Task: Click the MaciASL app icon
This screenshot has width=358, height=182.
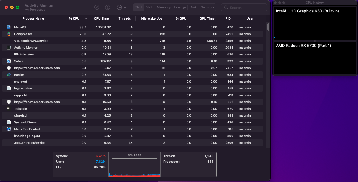Action: pyautogui.click(x=9, y=27)
